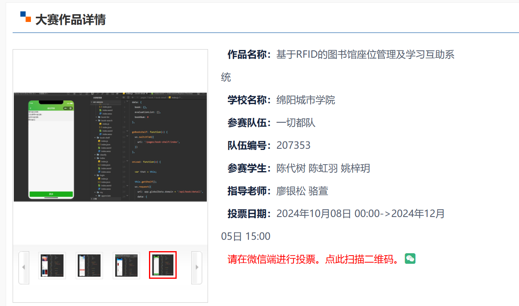Click the student name 陈代树
Image resolution: width=519 pixels, height=306 pixels.
[291, 168]
